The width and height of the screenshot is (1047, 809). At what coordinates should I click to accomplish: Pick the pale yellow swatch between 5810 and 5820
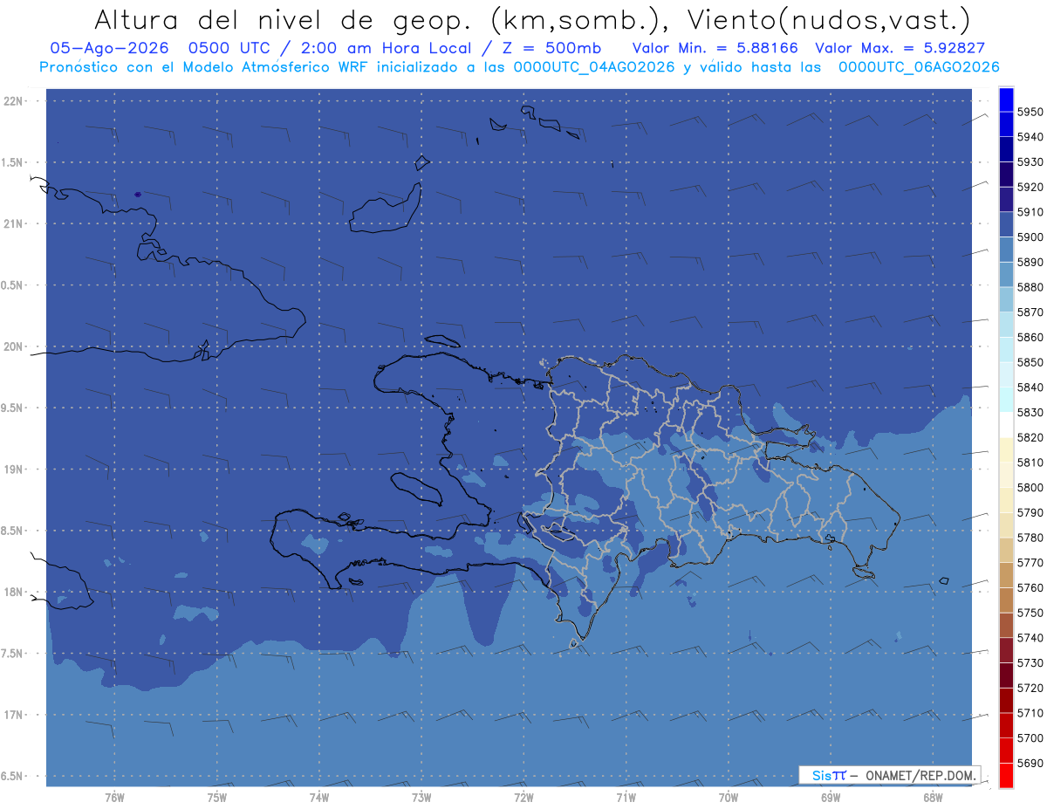[x=1006, y=450]
